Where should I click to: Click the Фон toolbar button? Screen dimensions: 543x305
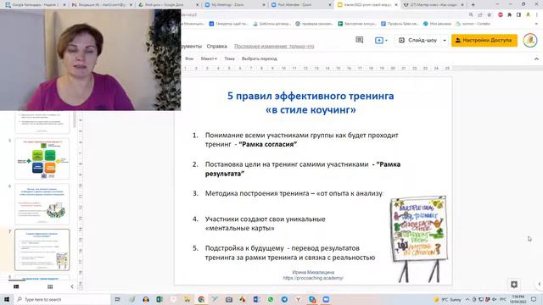(189, 58)
